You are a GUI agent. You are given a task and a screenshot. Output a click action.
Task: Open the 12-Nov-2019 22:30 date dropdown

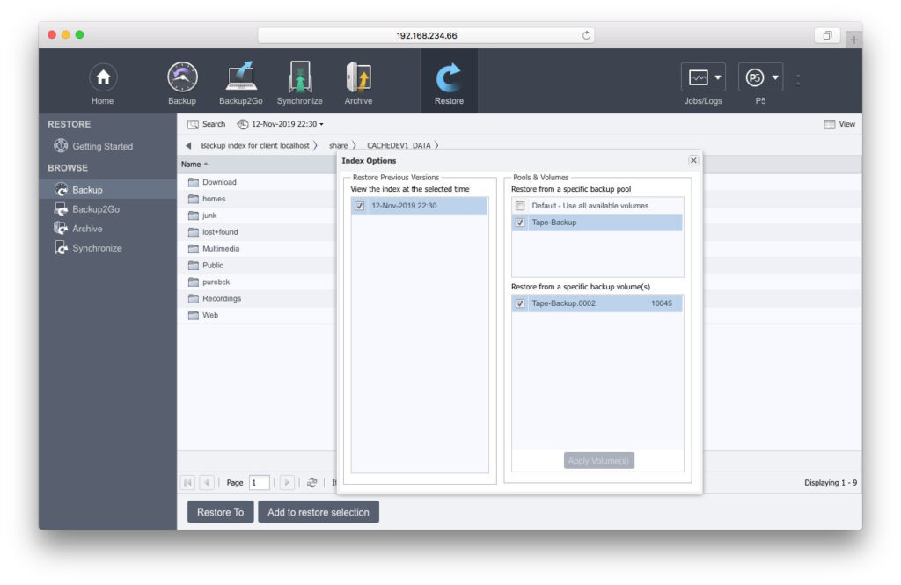[x=282, y=124]
